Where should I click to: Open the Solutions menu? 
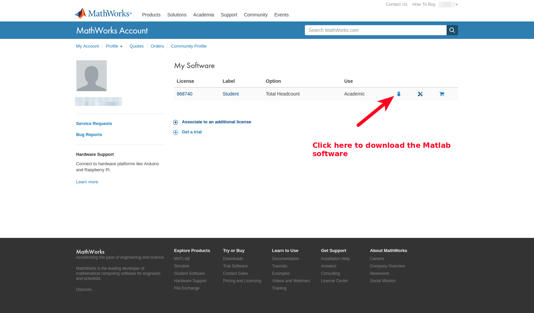click(177, 15)
